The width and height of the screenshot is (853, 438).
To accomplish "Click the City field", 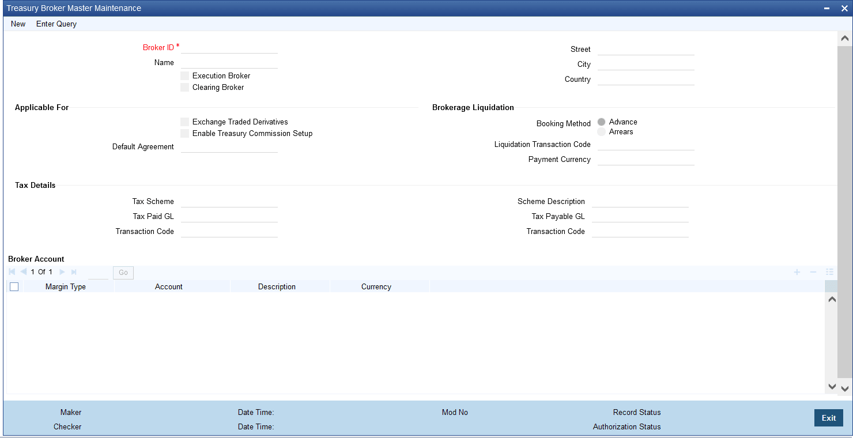I will pos(646,64).
